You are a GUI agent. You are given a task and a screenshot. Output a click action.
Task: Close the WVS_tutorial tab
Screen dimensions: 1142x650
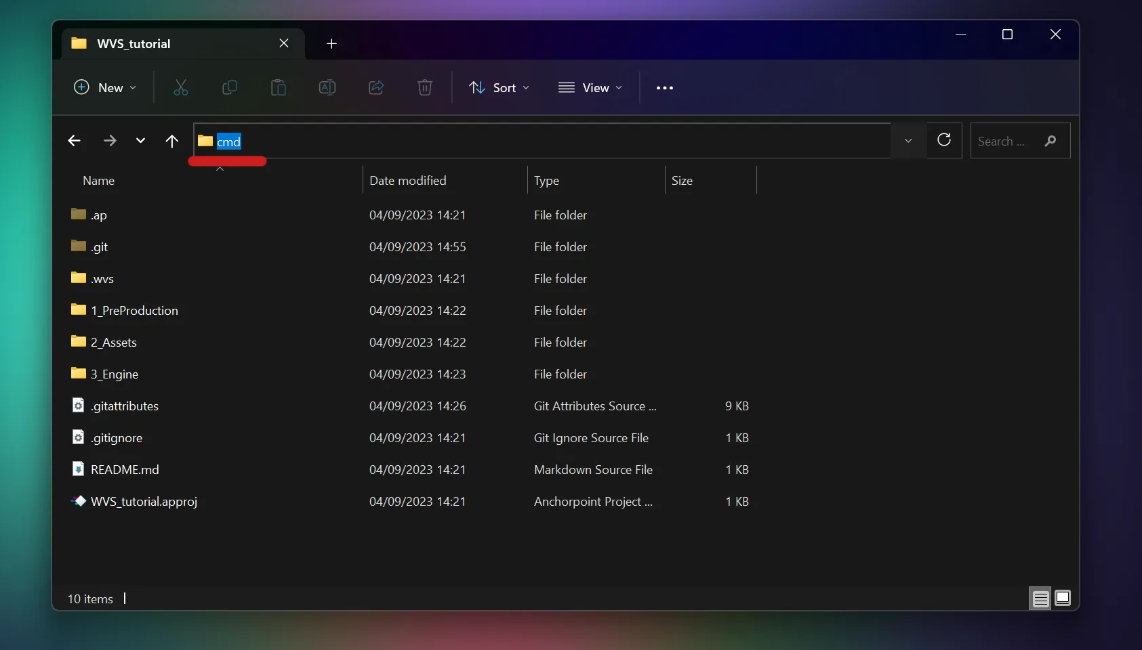pyautogui.click(x=284, y=43)
